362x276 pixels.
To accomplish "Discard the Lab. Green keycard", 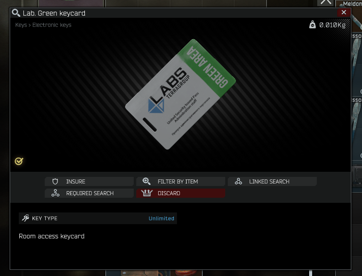I will pos(180,193).
